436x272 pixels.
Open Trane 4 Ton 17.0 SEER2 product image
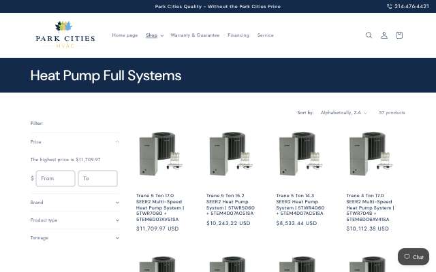click(x=371, y=154)
